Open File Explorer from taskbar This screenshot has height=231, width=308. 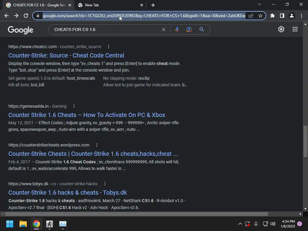23,224
